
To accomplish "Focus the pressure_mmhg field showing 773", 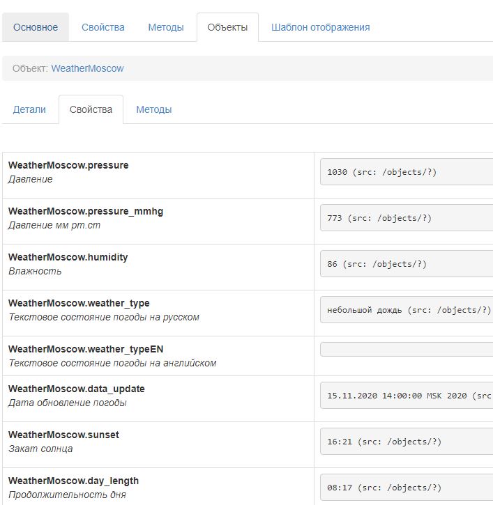I will tap(406, 218).
